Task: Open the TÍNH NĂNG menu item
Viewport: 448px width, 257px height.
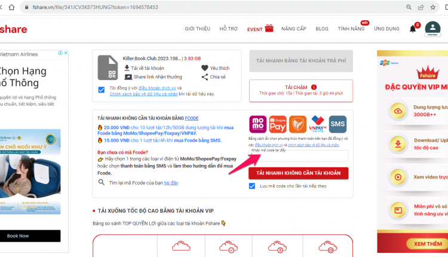Action: (351, 29)
